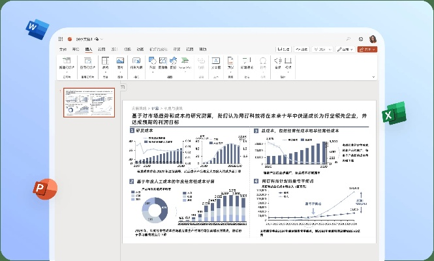Open the 设计 (Design) ribbon tab
The height and width of the screenshot is (261, 434).
(x=114, y=49)
